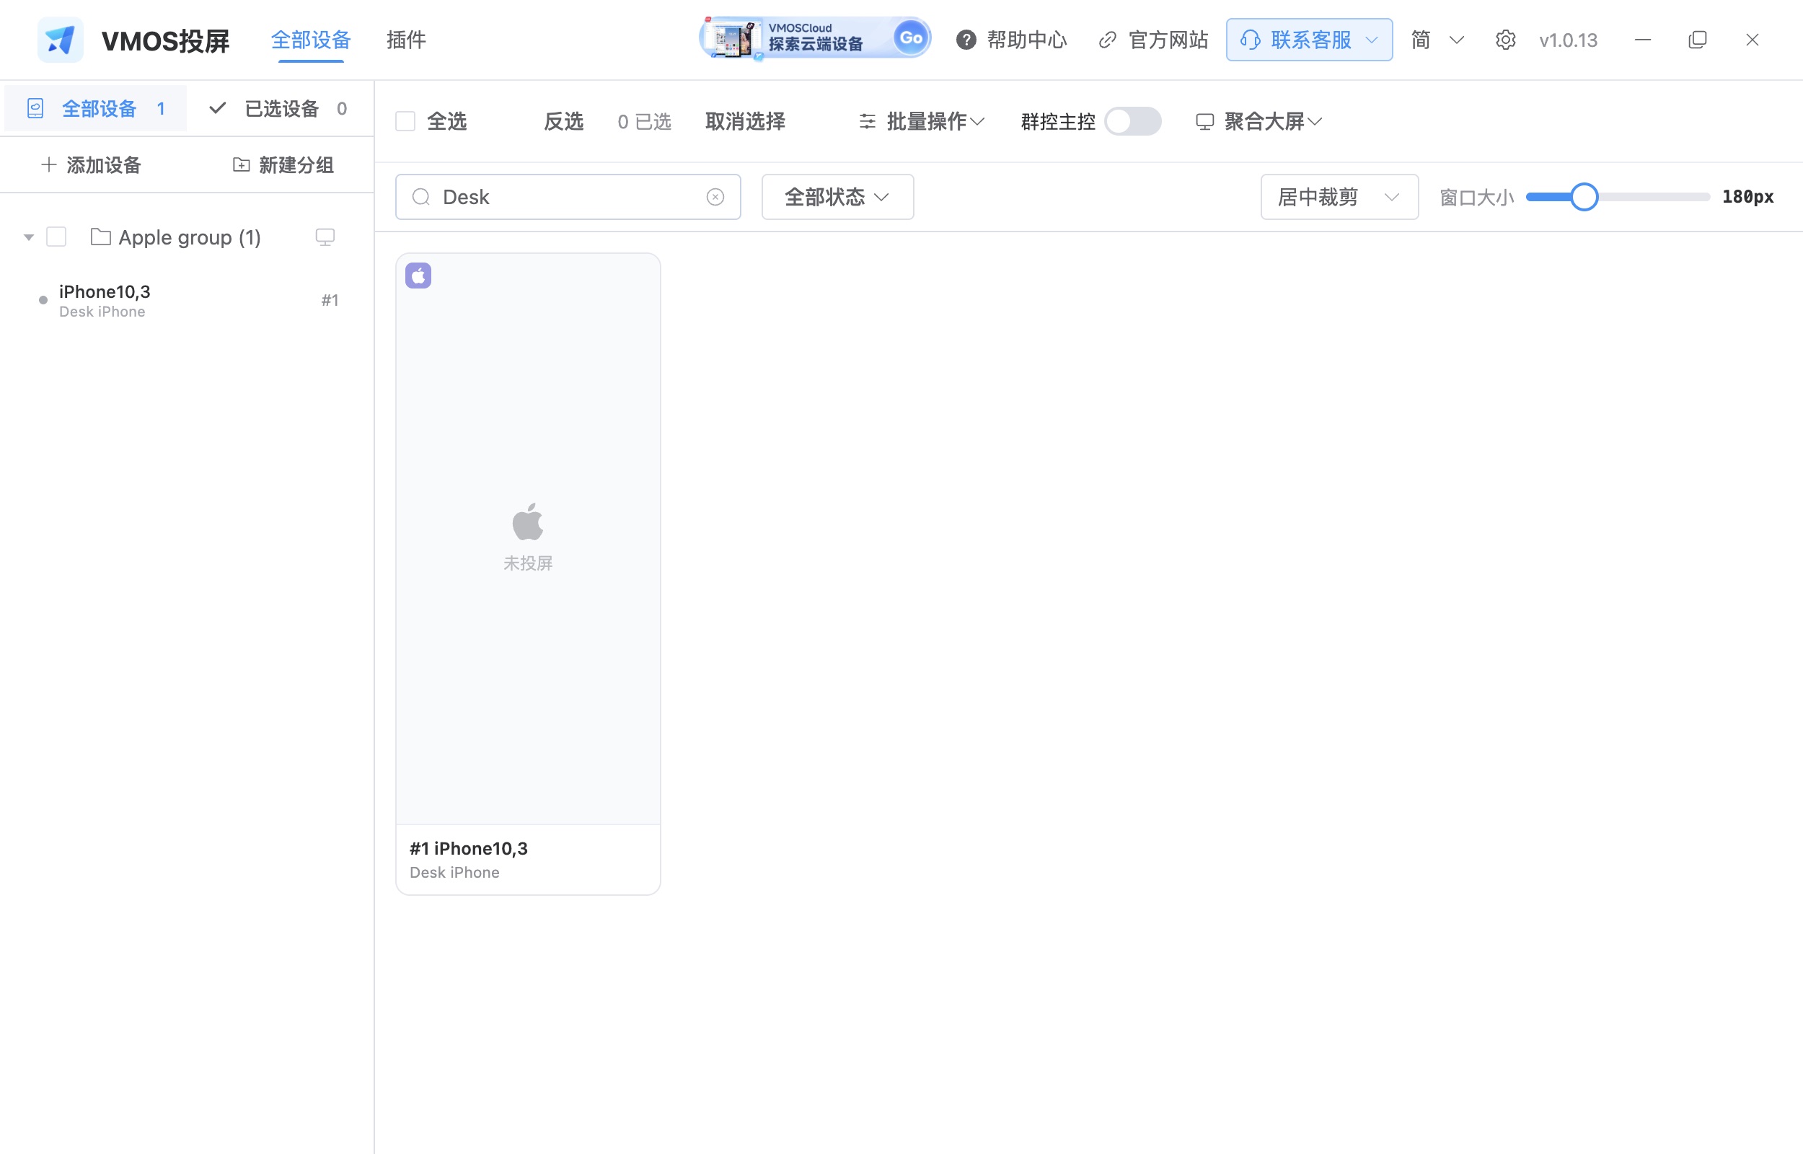The height and width of the screenshot is (1154, 1803).
Task: Click the batch operation sliders icon
Action: [868, 121]
